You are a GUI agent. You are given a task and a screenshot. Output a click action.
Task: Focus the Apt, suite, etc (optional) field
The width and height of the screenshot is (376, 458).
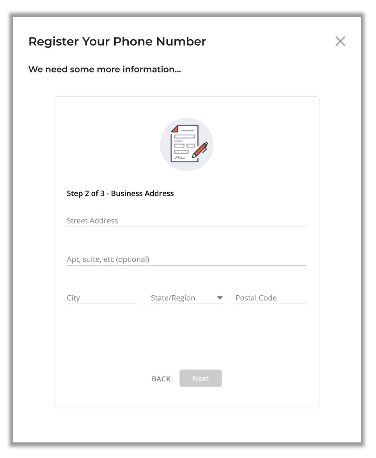(186, 259)
